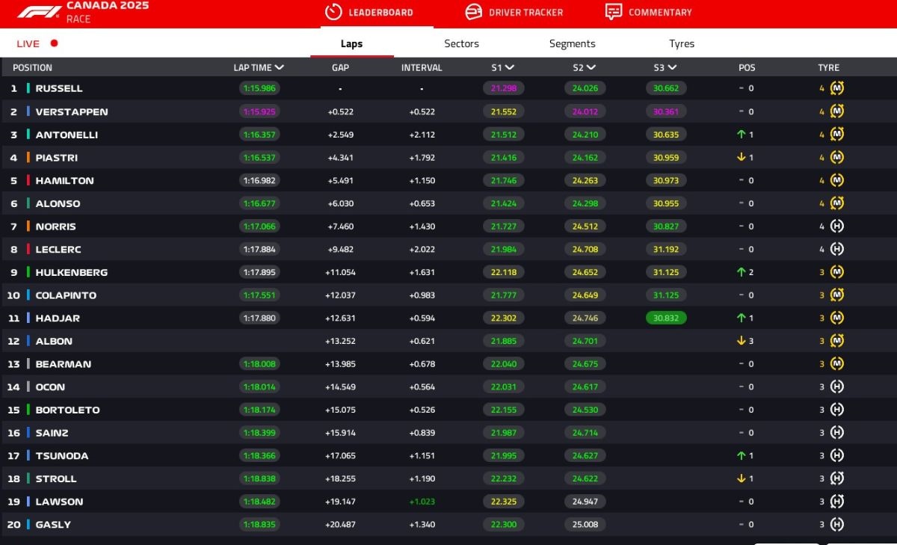Click Norris's hard tyre icon
Screen dimensions: 897x545
click(837, 227)
